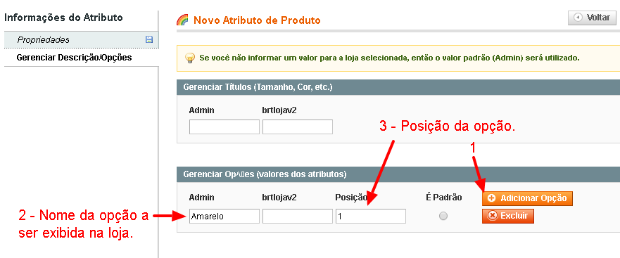
Task: Click the back arrow icon on Voltar
Action: tap(578, 18)
